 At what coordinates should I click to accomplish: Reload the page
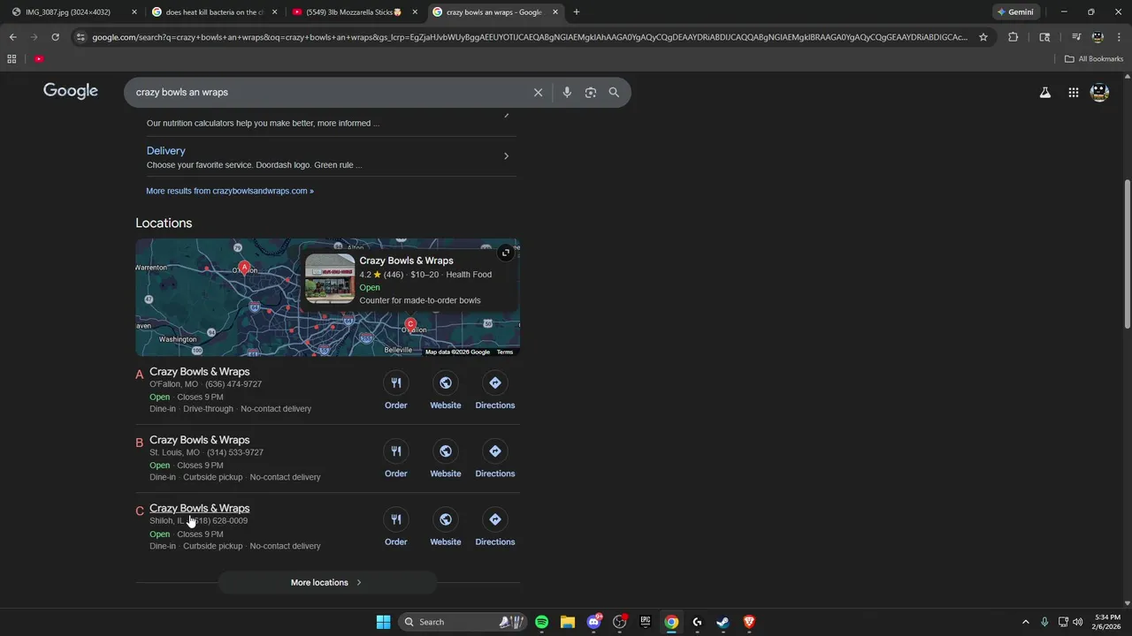click(x=55, y=37)
